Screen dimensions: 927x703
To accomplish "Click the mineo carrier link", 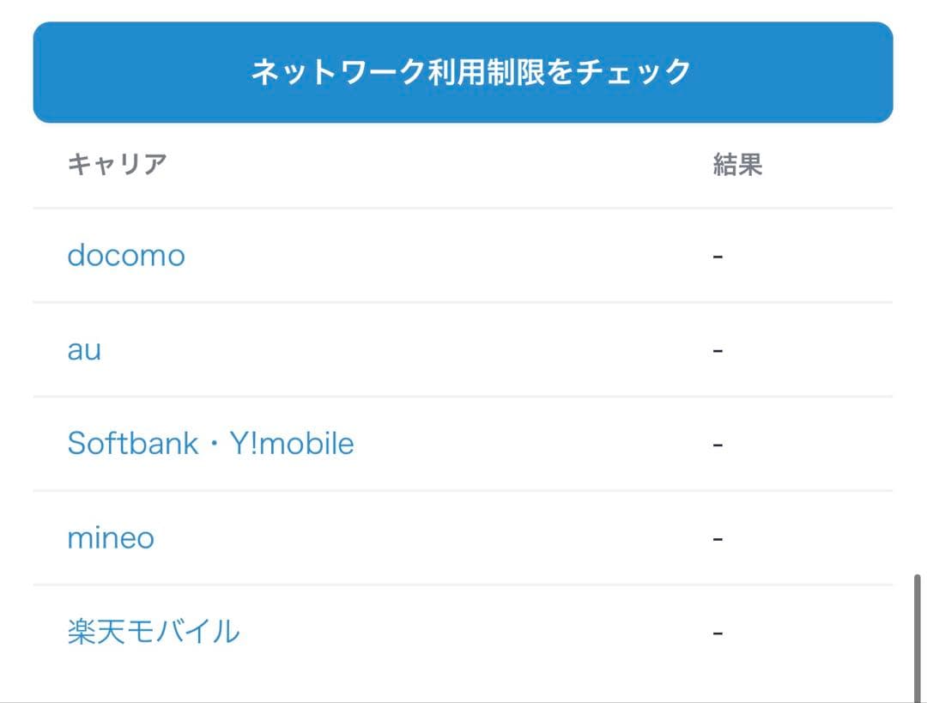I will [x=111, y=536].
